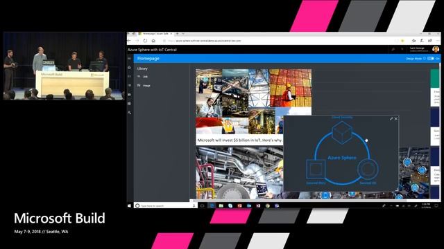Image resolution: width=444 pixels, height=249 pixels.
Task: Open Skype from the taskbar
Action: pyautogui.click(x=230, y=206)
